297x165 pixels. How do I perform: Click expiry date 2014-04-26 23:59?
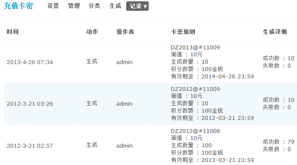point(227,76)
